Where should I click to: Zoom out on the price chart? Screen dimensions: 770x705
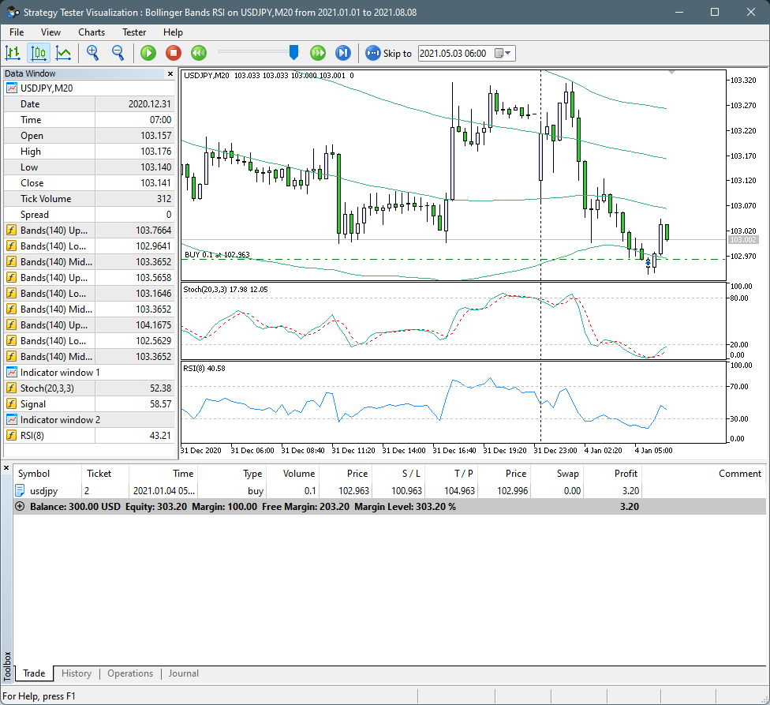click(117, 53)
